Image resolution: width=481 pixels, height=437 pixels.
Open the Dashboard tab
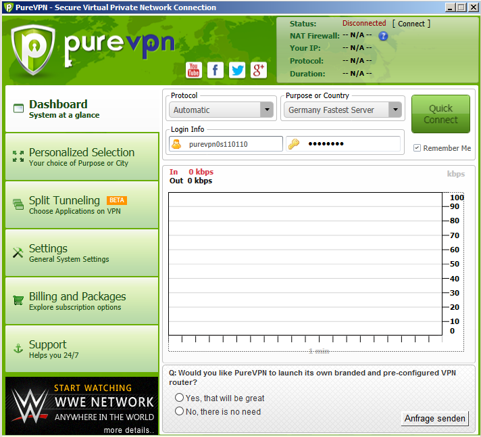click(82, 109)
